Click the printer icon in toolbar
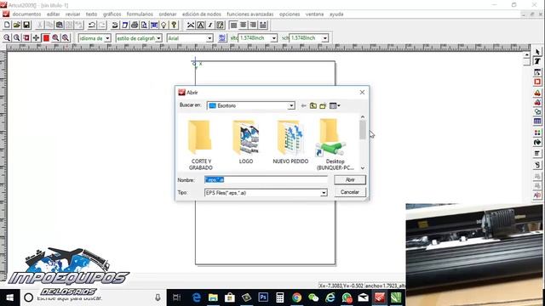Image resolution: width=545 pixels, height=306 pixels. [135, 25]
